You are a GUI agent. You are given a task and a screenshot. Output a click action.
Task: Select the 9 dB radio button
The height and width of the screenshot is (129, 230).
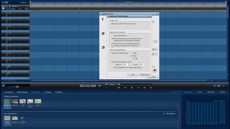coord(132,56)
